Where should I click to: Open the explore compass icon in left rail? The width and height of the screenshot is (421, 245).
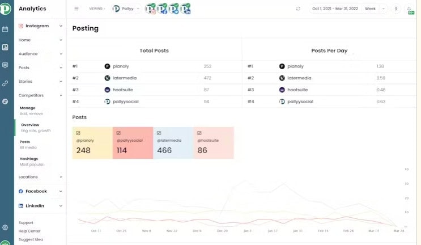(5, 102)
